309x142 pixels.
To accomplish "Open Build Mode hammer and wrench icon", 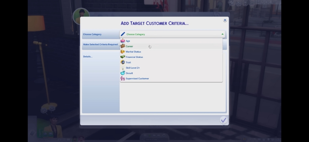I will coord(232,3).
